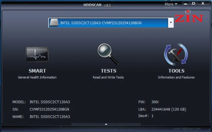212x132 pixels.
Task: Click the drive icon in the selector
Action: click(x=54, y=23)
